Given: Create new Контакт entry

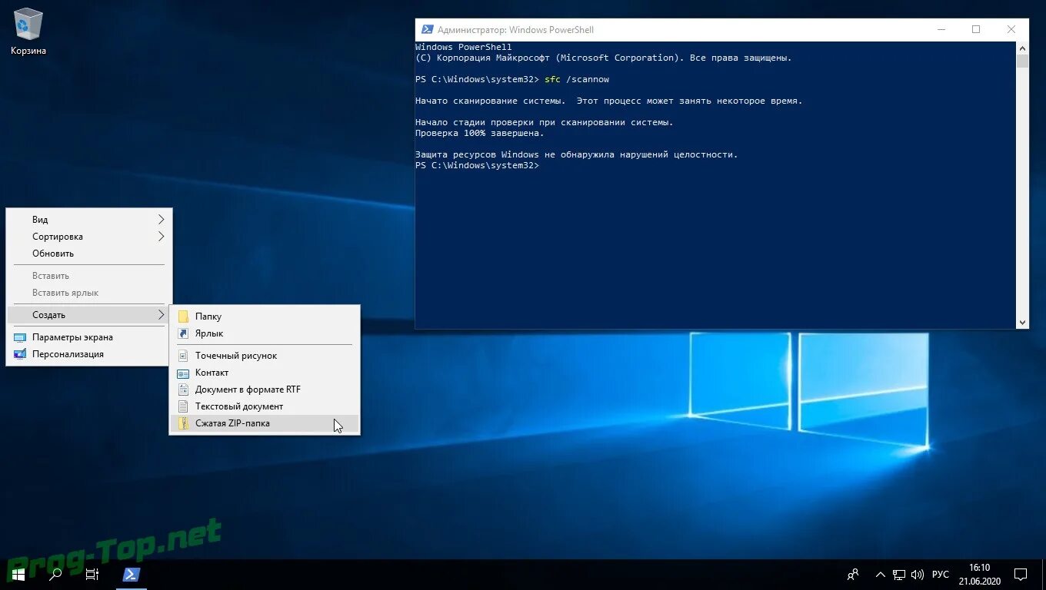Looking at the screenshot, I should coord(265,373).
